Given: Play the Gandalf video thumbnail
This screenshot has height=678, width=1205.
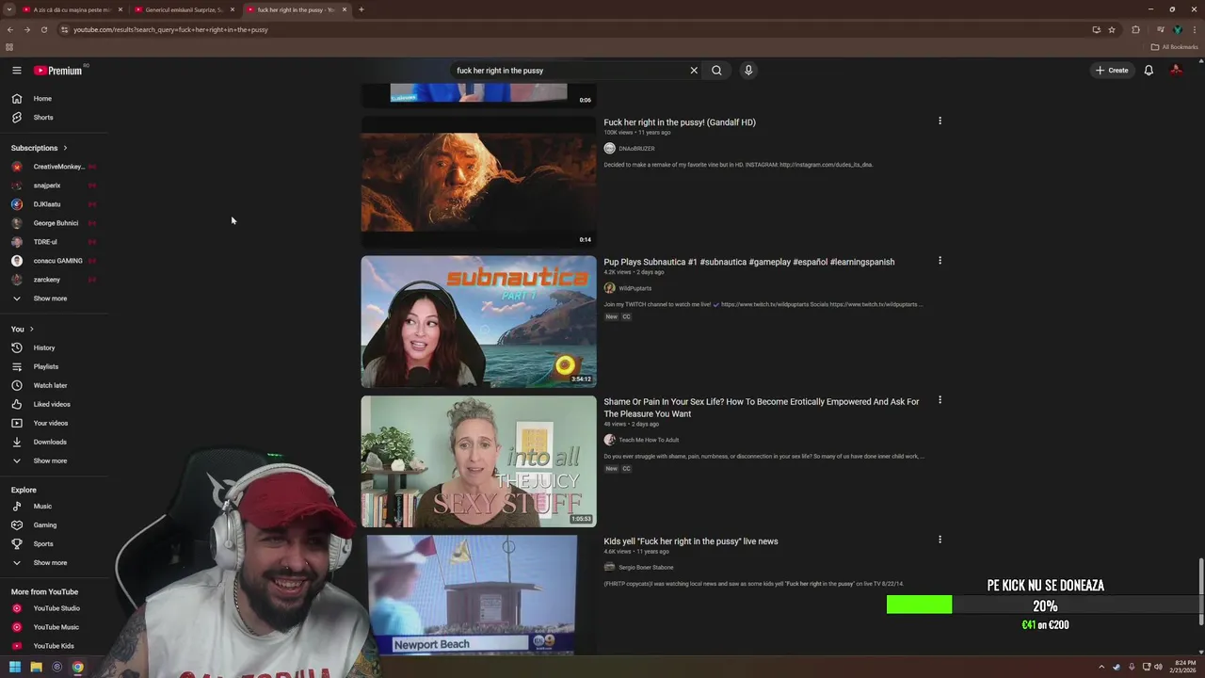Looking at the screenshot, I should (478, 182).
